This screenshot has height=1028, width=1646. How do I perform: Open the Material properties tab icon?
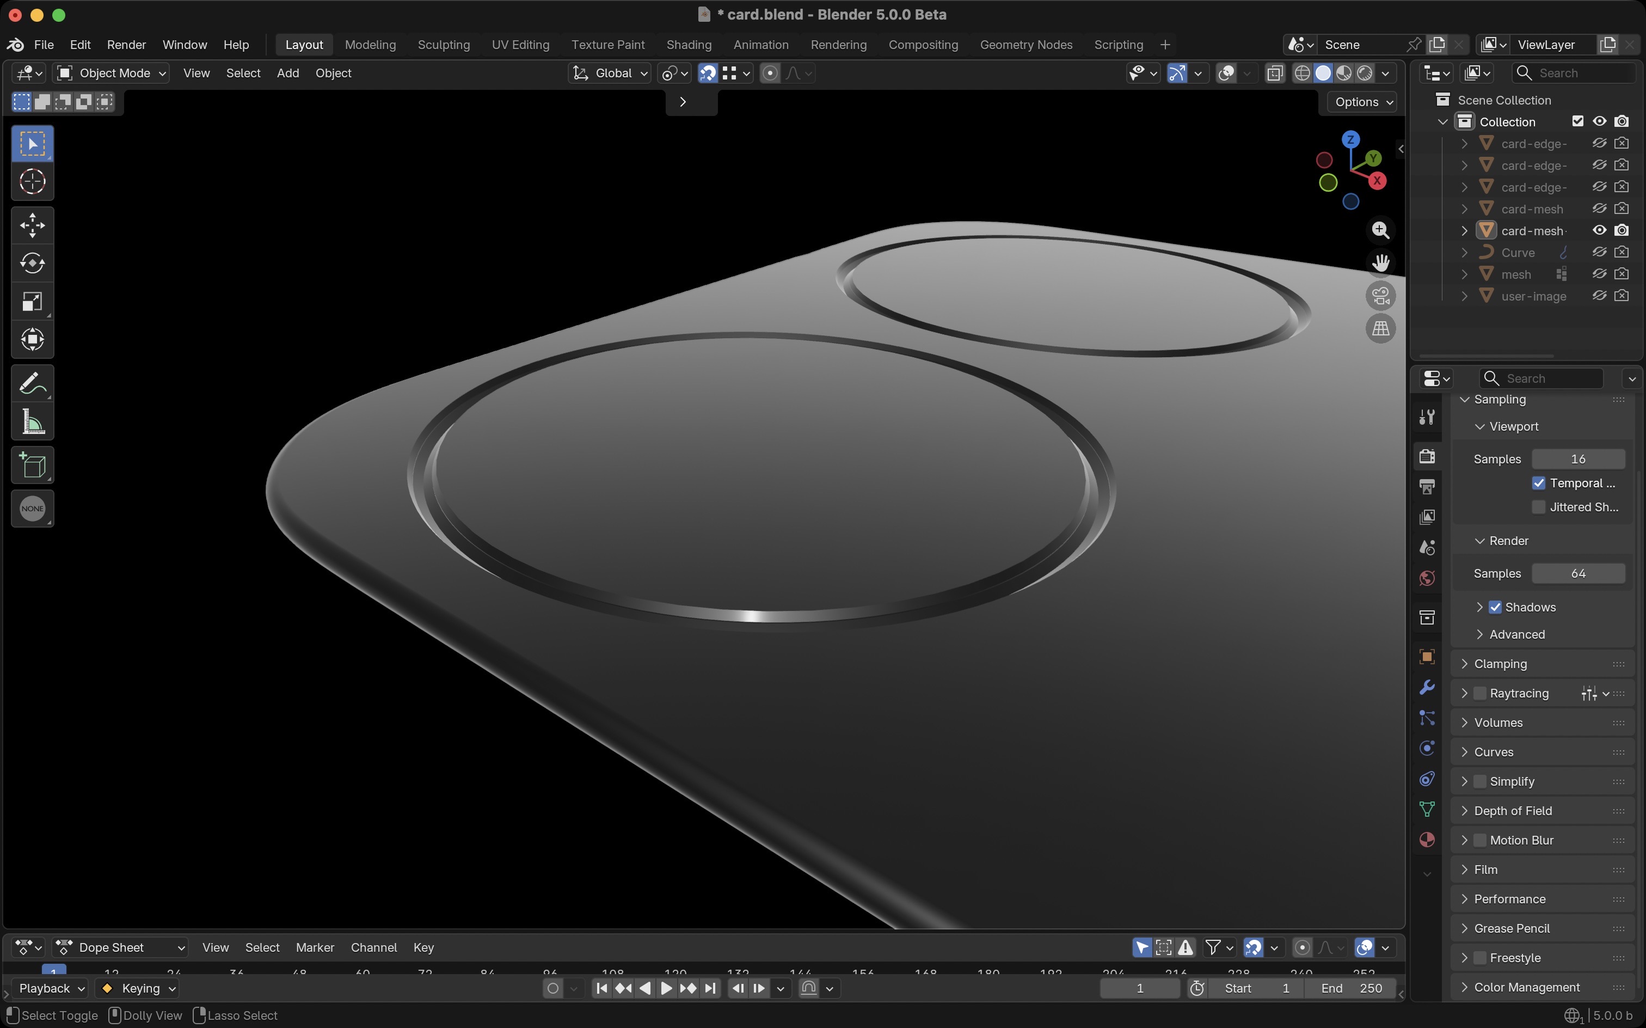[1427, 840]
